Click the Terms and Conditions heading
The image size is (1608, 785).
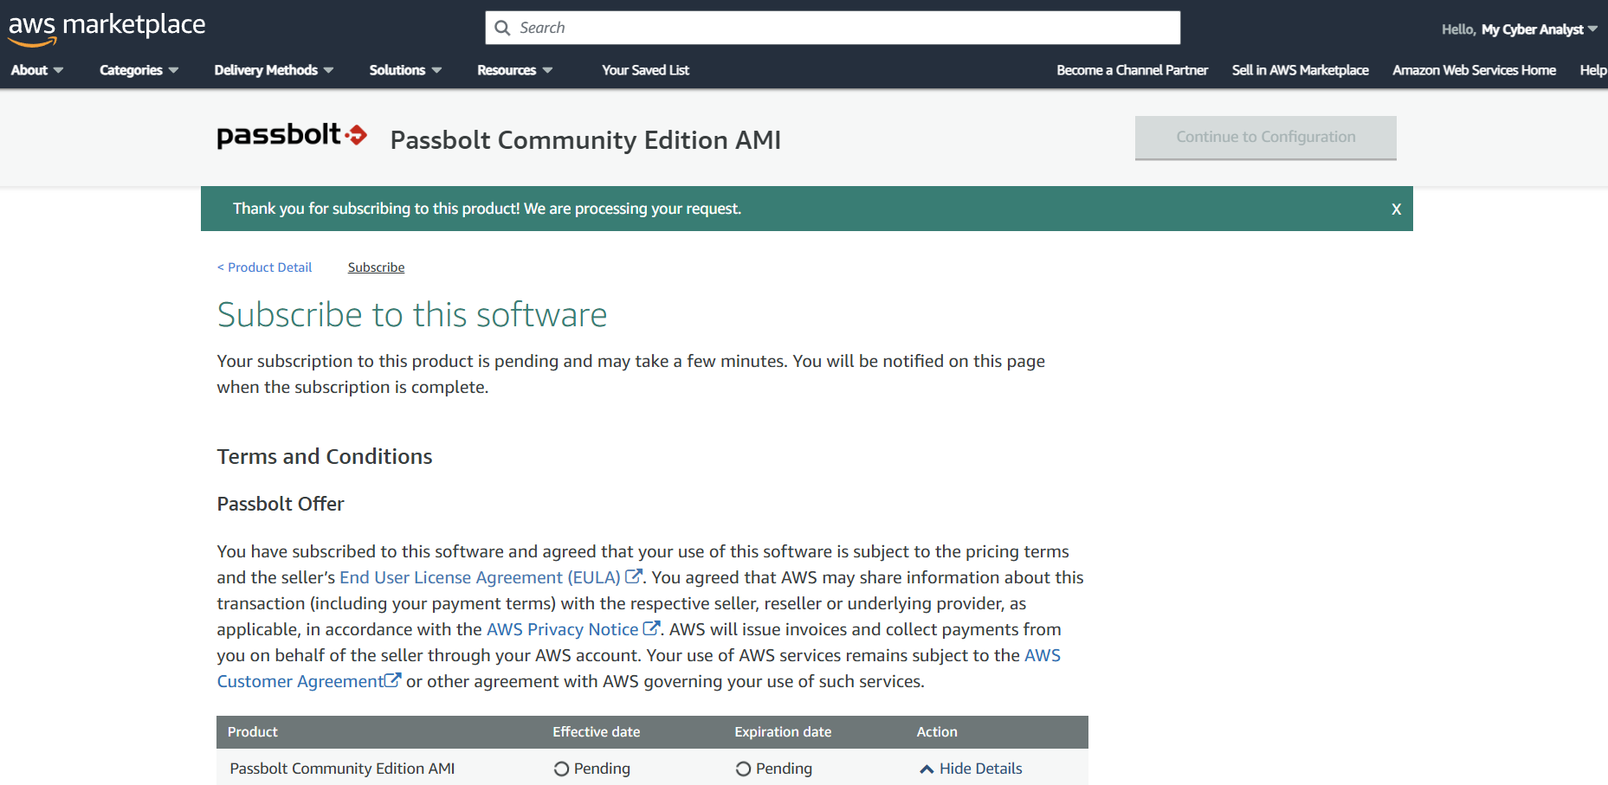click(324, 456)
